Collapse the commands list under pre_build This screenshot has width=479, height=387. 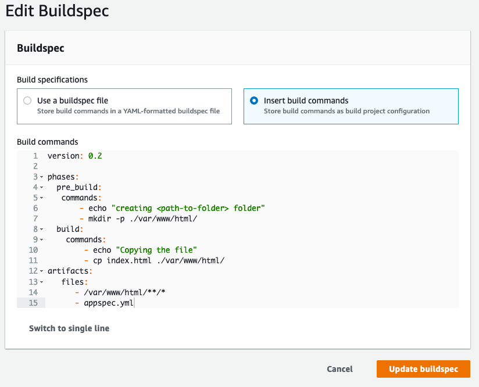42,198
